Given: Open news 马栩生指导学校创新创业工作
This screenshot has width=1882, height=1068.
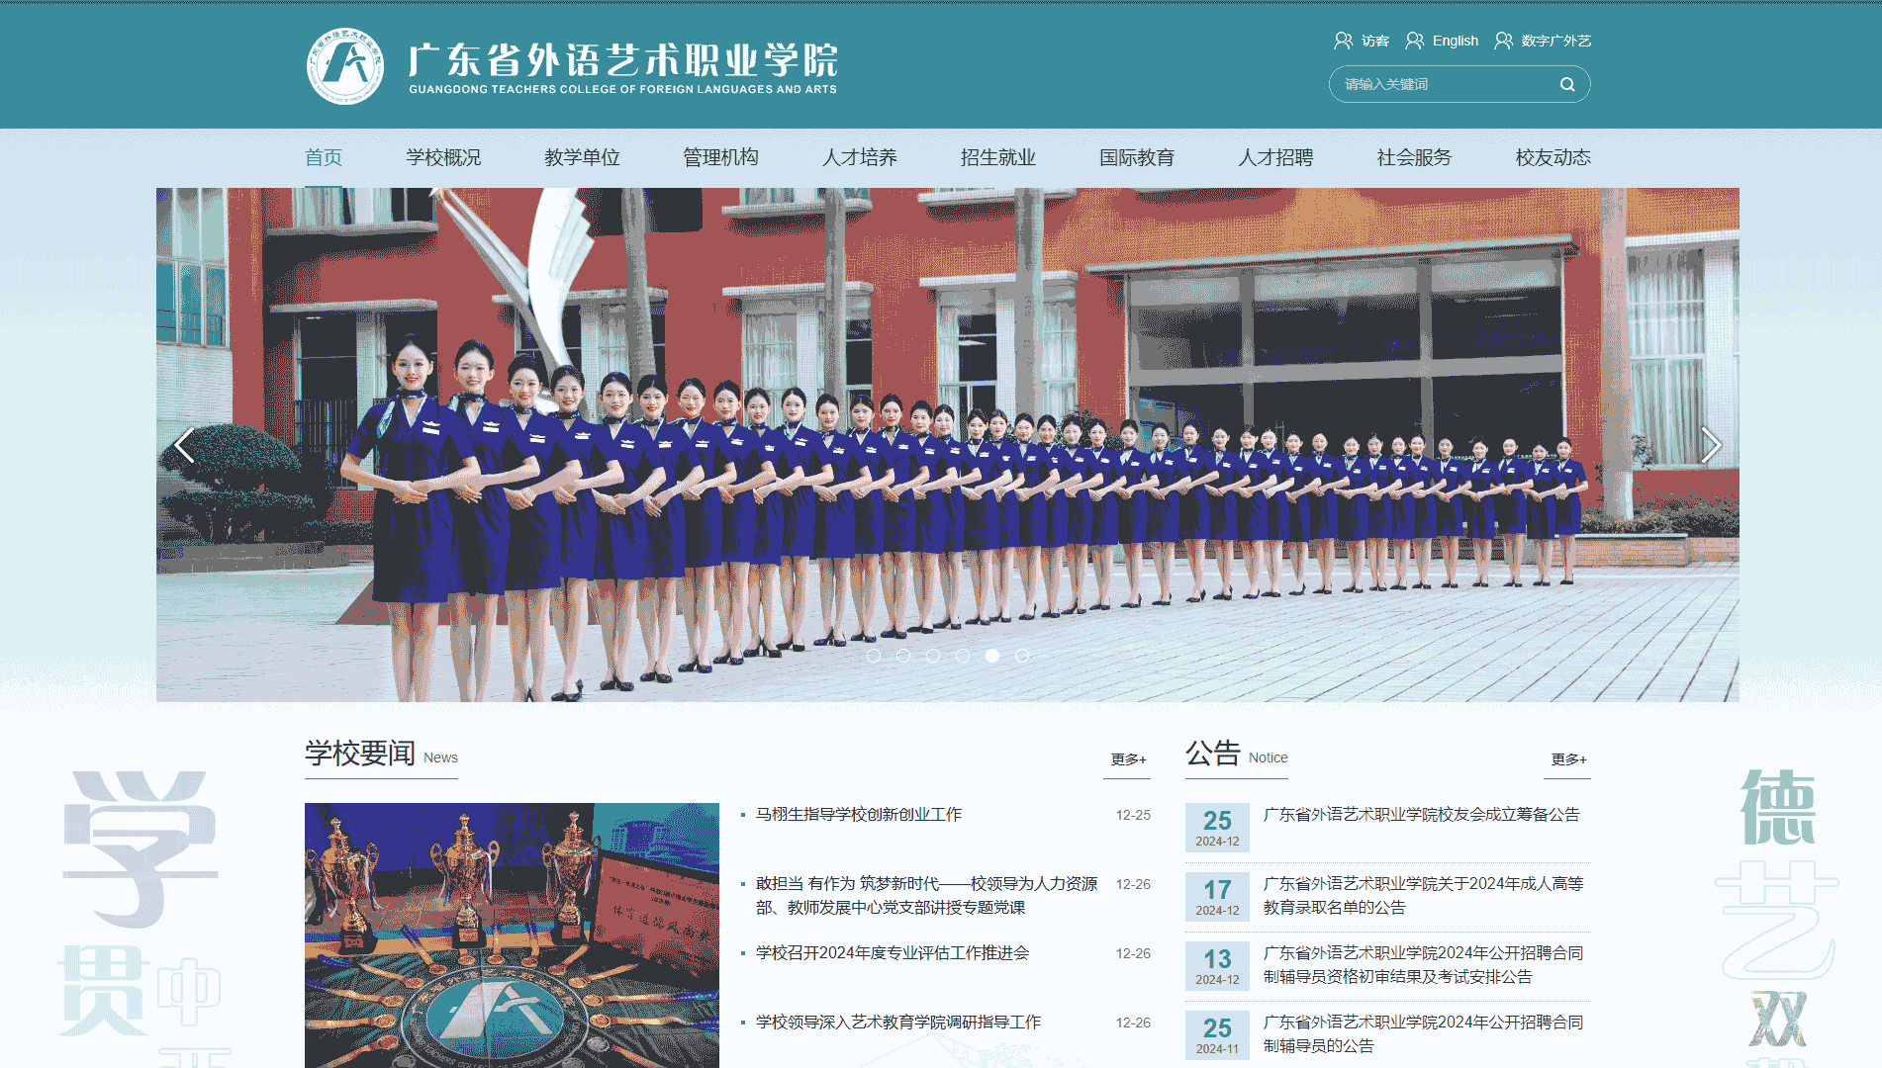Looking at the screenshot, I should (859, 815).
